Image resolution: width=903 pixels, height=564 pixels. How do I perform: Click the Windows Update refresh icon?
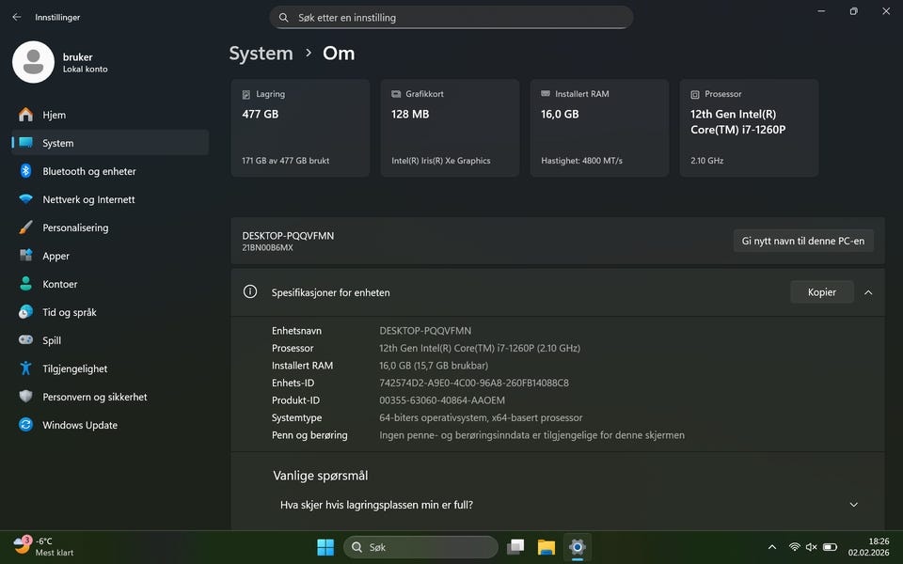pos(26,425)
